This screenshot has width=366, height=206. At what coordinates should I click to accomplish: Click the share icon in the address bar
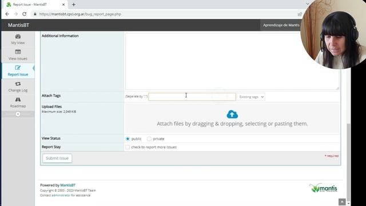pyautogui.click(x=300, y=14)
